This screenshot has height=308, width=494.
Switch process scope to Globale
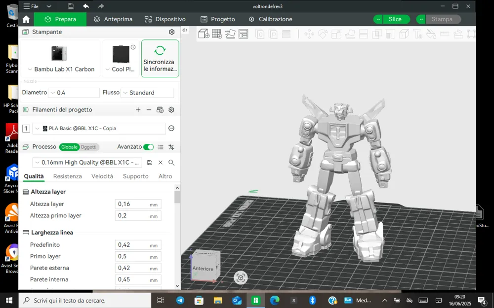[x=69, y=147]
